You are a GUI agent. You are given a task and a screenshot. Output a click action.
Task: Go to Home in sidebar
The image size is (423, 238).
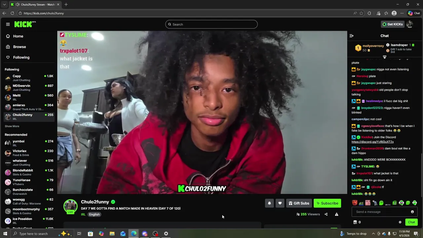(x=15, y=36)
